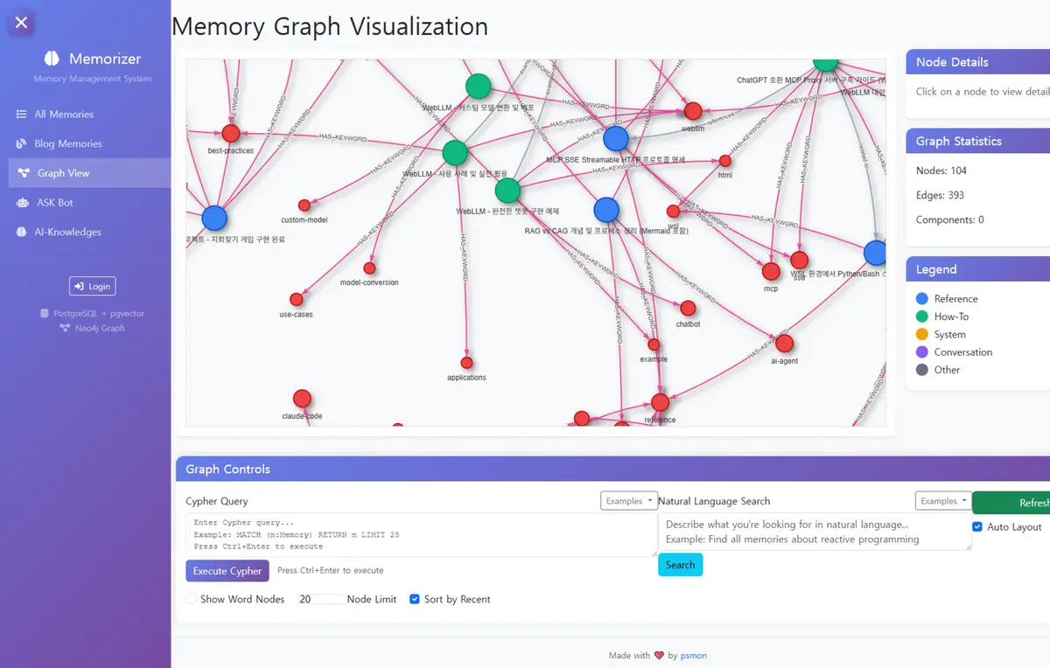Open the psmon footer link
This screenshot has height=668, width=1050.
[x=694, y=655]
